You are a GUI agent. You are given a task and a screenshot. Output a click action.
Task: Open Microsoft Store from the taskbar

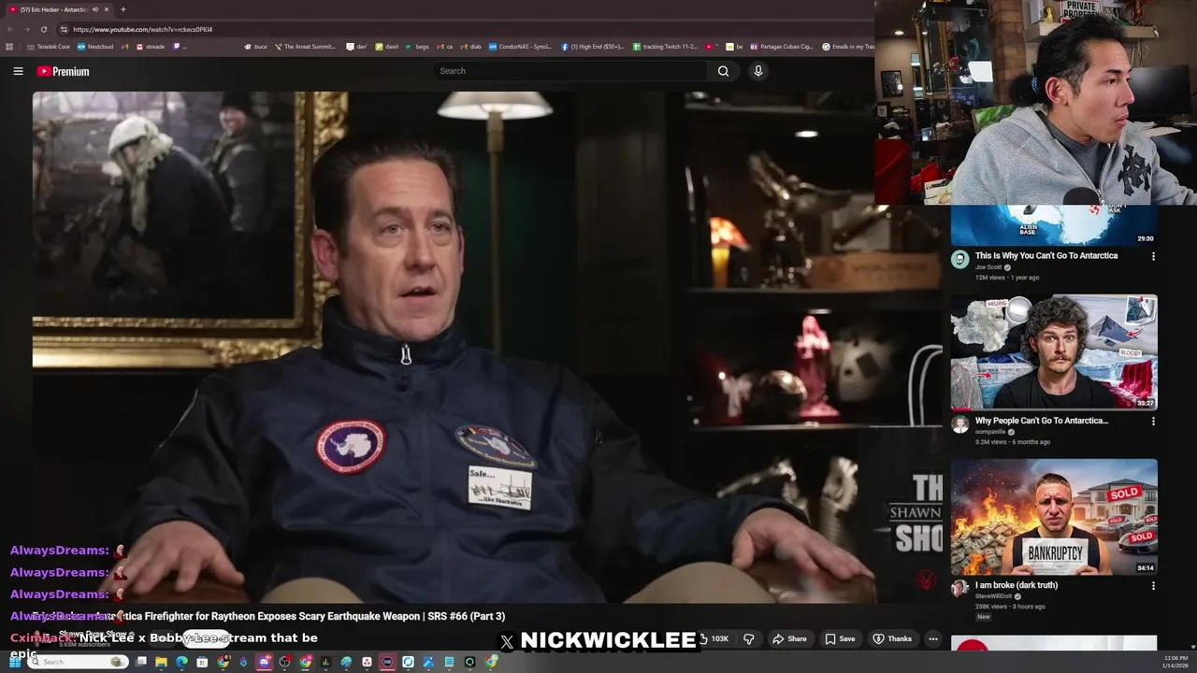[202, 662]
